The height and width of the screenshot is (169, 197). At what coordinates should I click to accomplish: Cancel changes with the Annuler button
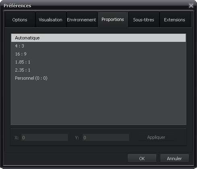point(174,159)
